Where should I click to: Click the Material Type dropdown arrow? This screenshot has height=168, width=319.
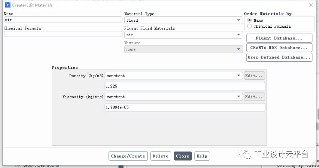click(239, 20)
